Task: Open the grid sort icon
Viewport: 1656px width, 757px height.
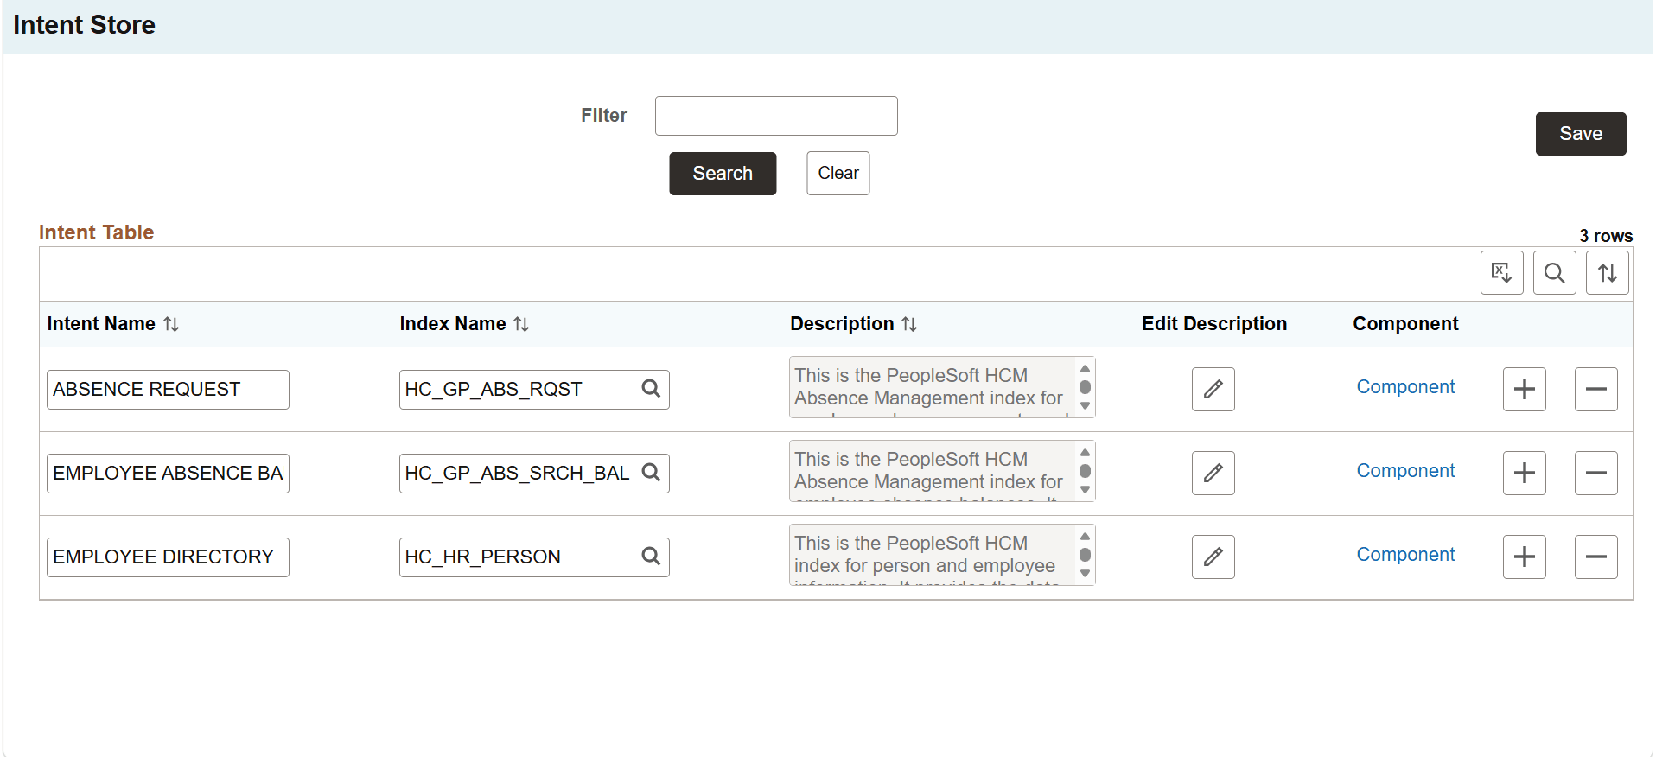Action: click(x=1607, y=273)
